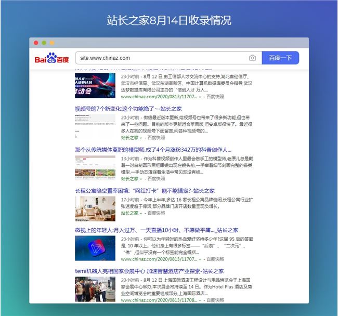
Task: Open 百度快照 for the 模型师 result
Action: [155, 178]
